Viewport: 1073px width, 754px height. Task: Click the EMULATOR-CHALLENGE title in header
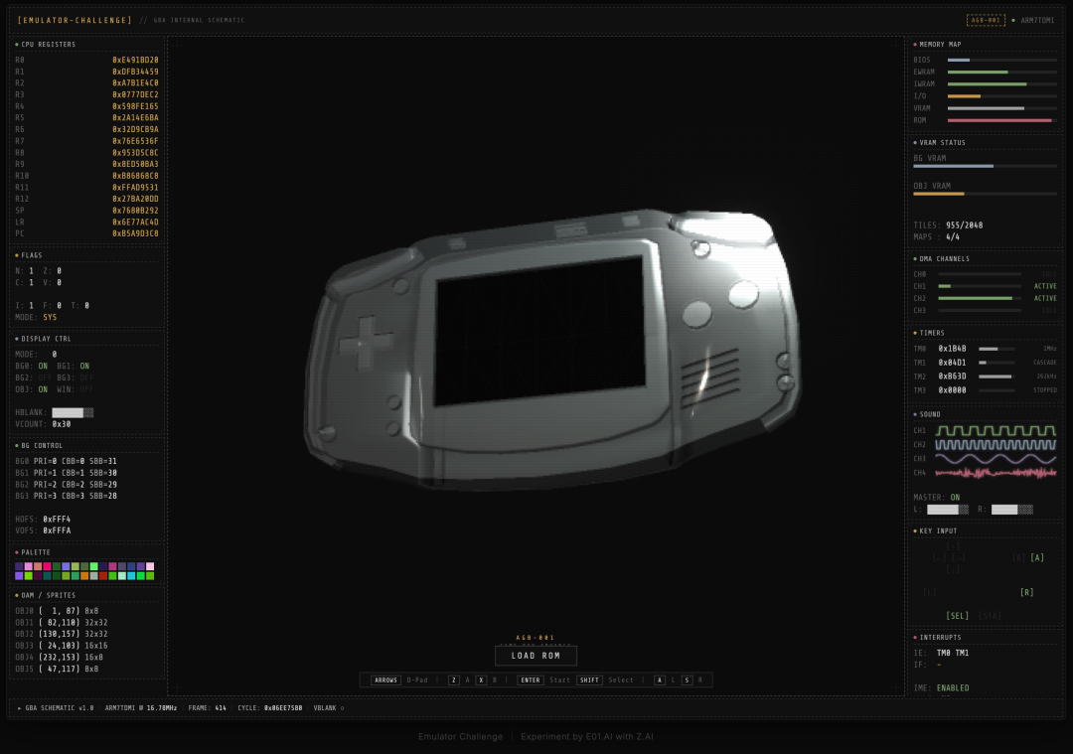tap(75, 20)
